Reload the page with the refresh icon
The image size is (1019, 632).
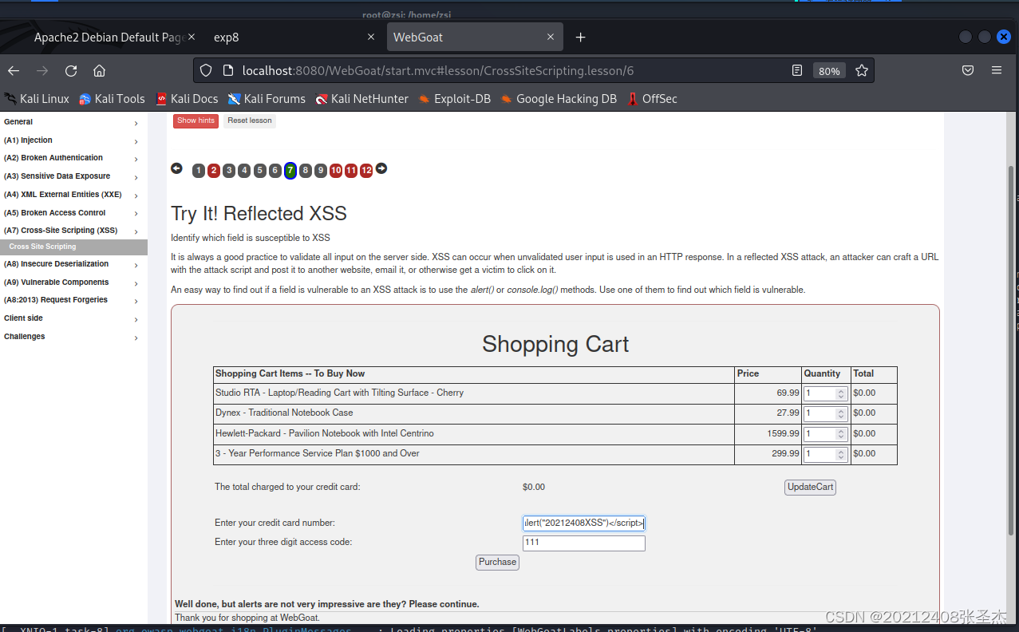[71, 70]
